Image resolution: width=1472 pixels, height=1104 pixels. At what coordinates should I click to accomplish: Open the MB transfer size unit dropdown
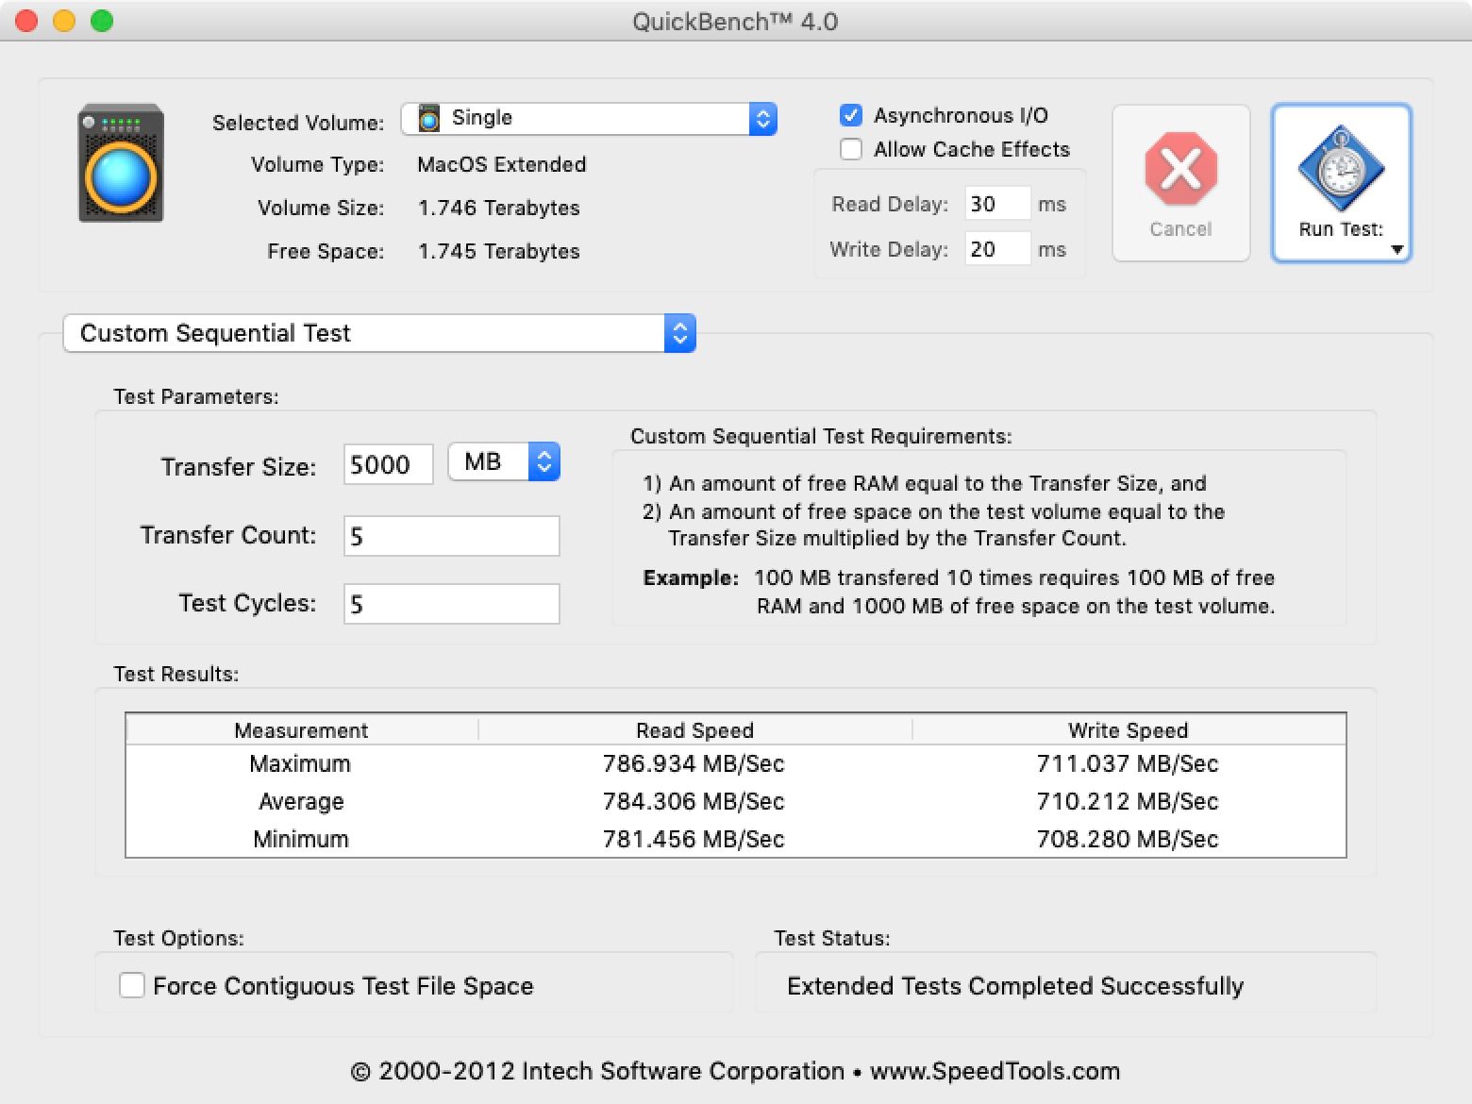(504, 461)
